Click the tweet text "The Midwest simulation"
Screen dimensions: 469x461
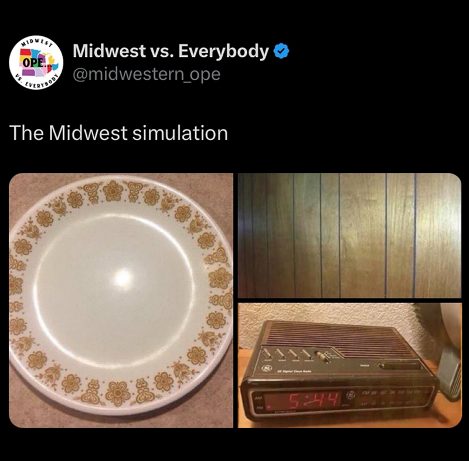pos(118,133)
